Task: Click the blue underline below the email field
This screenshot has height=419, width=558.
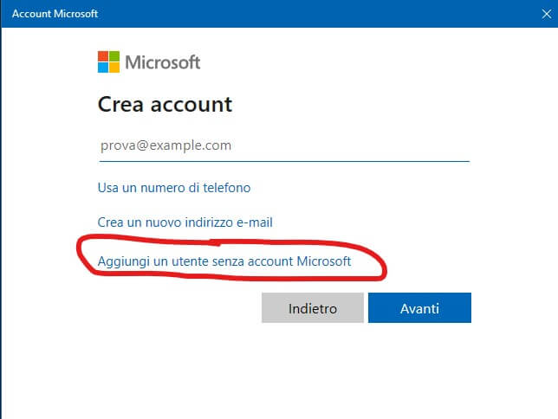Action: pos(283,160)
